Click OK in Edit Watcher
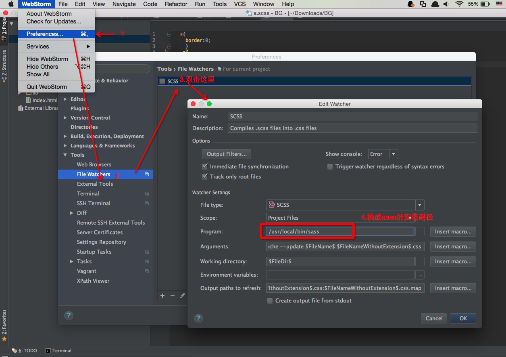This screenshot has height=357, width=506. (x=463, y=318)
